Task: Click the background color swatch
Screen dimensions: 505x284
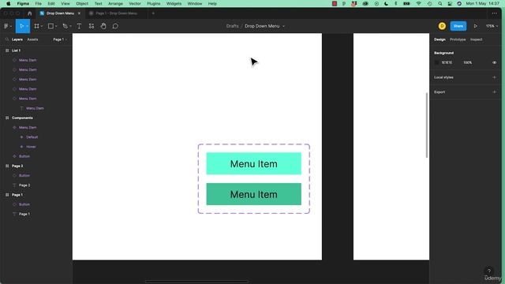Action: point(436,62)
